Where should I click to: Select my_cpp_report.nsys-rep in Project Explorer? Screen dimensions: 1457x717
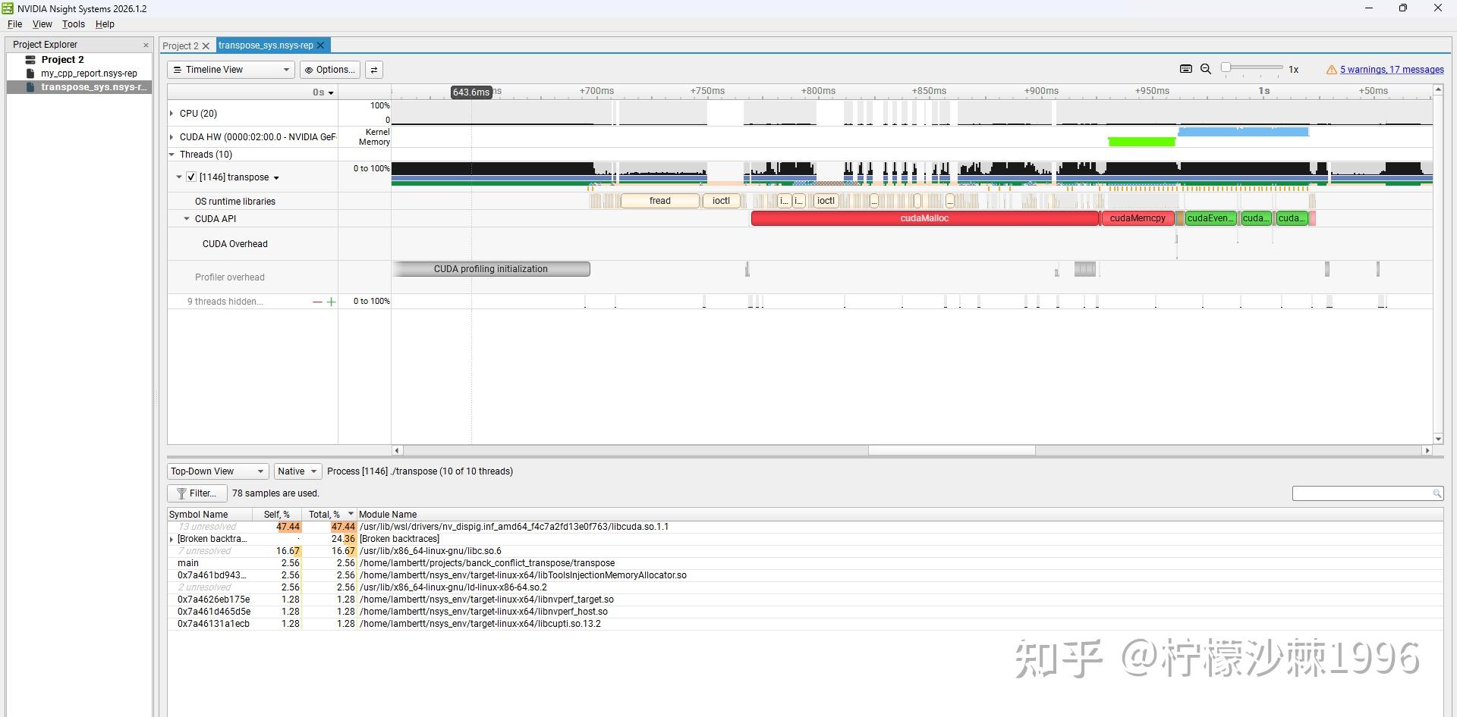[89, 74]
